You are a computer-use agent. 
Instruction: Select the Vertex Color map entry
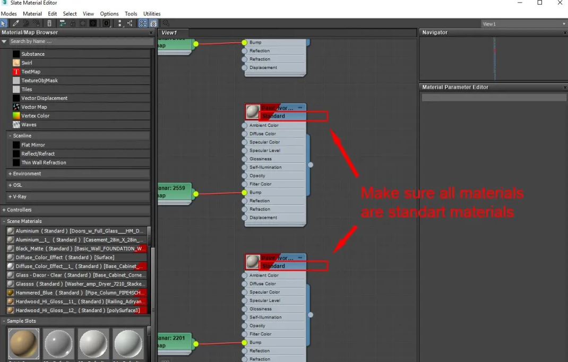click(81, 116)
